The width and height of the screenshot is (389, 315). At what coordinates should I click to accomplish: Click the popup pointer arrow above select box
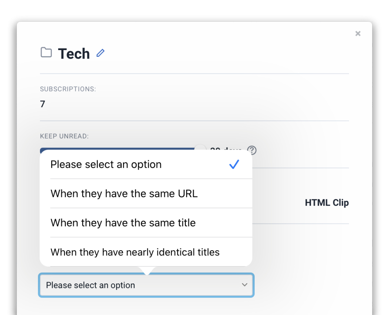(x=147, y=271)
